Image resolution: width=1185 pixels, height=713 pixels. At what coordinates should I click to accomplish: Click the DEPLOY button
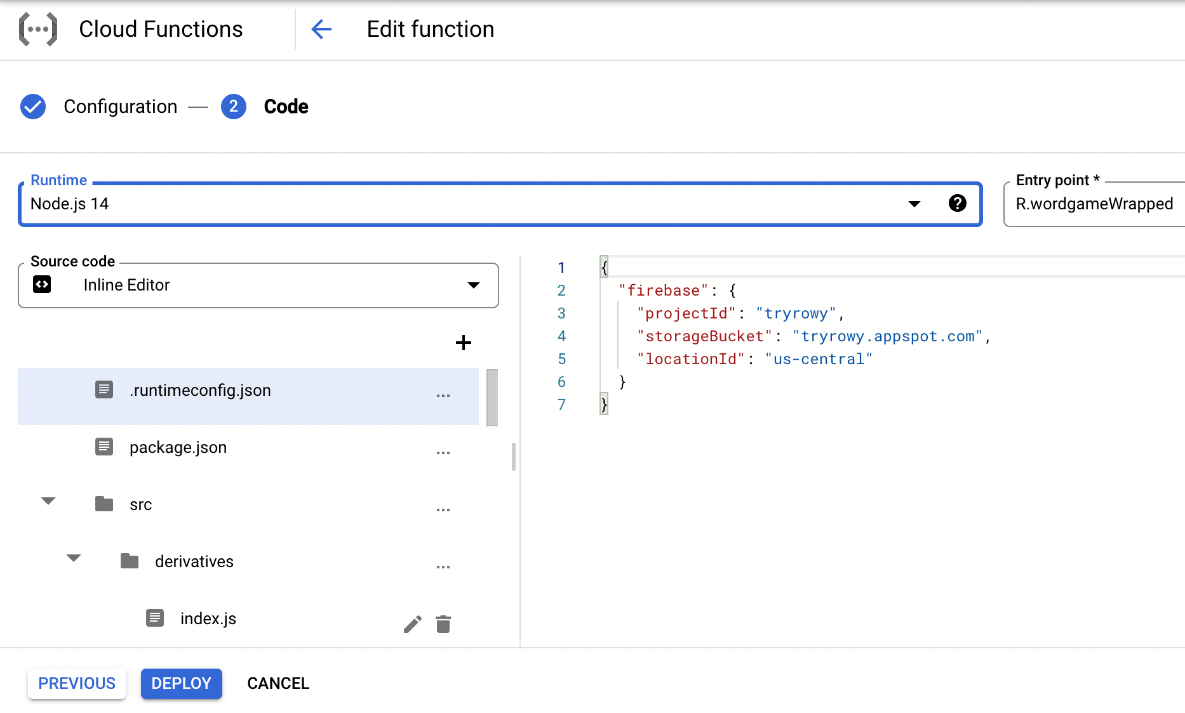click(181, 683)
